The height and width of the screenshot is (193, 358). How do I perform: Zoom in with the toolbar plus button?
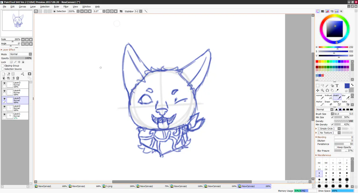click(x=86, y=11)
